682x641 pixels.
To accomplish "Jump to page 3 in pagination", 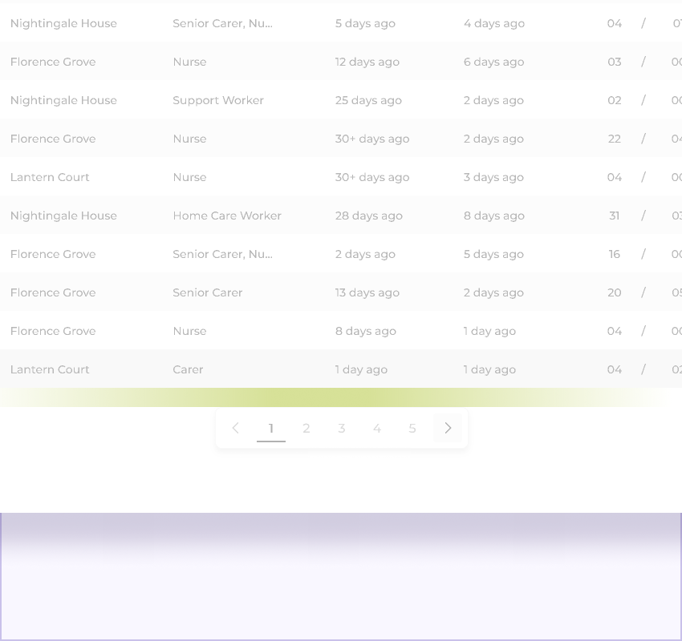I will tap(342, 428).
